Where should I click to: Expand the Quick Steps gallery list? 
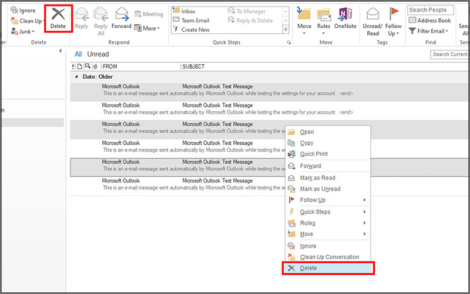tap(286, 30)
